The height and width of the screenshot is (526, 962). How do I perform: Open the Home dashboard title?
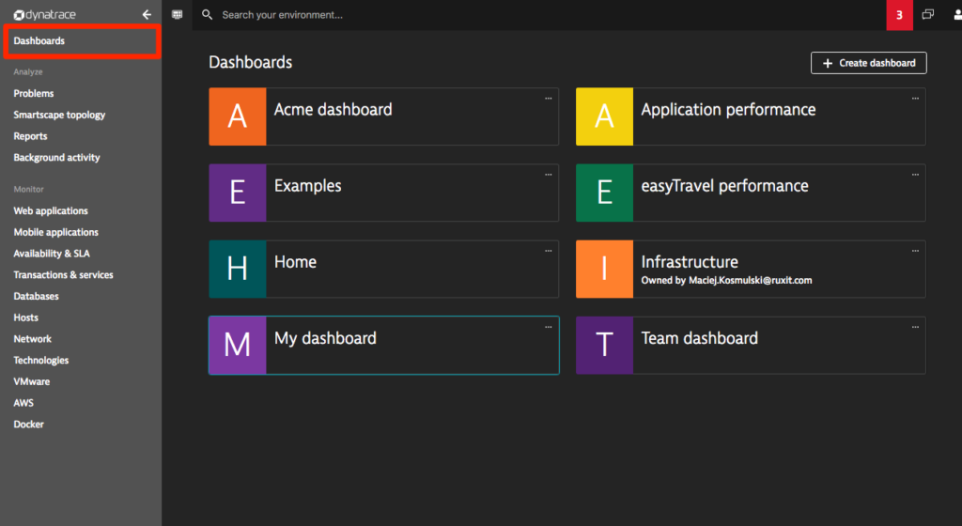[x=295, y=262]
